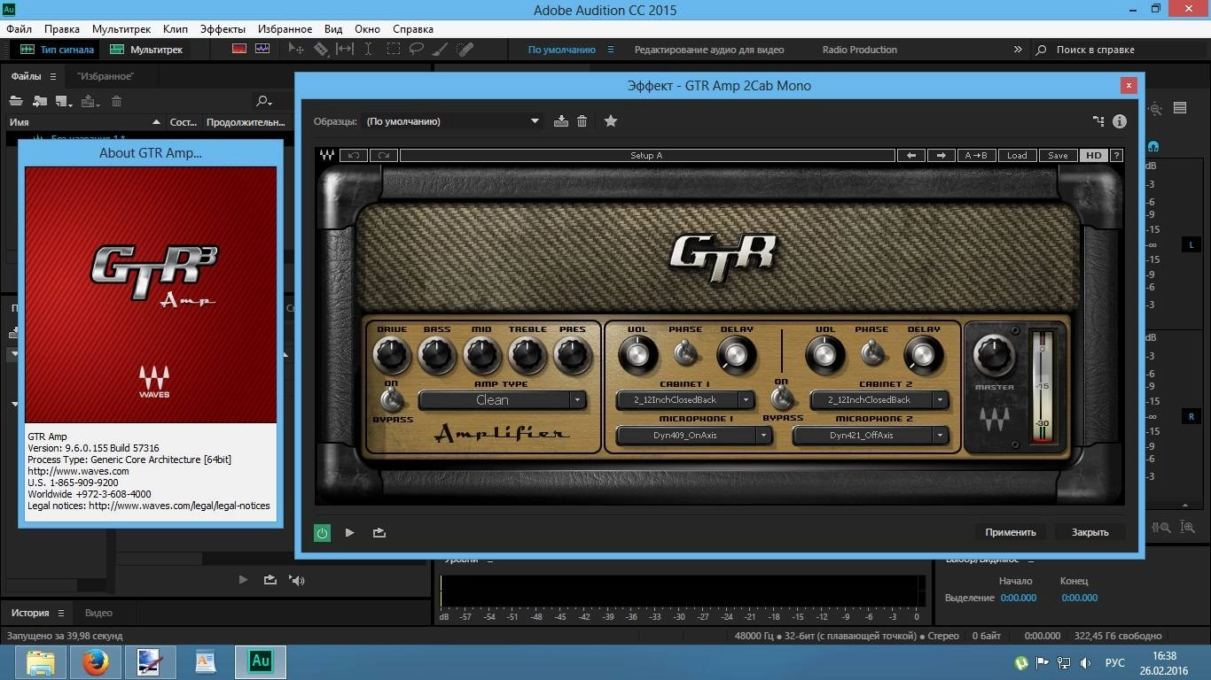
Task: Save the effect preset icon
Action: [561, 121]
